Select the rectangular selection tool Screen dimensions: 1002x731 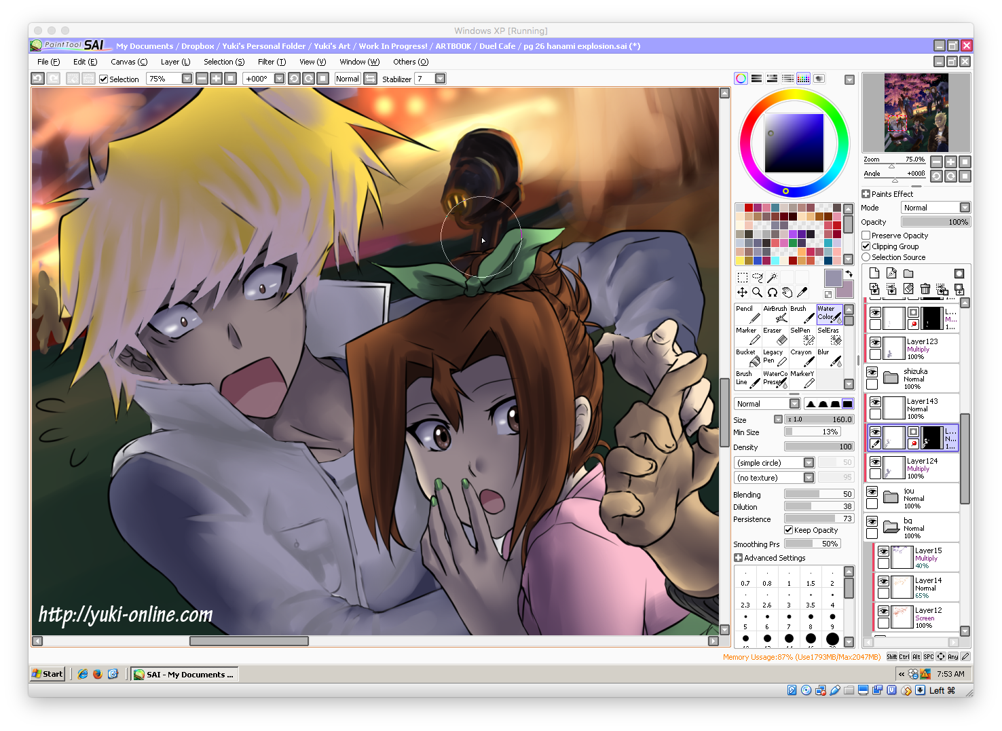(743, 277)
